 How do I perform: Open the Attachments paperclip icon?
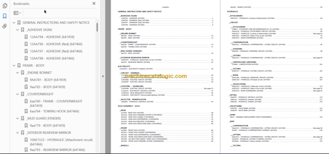pyautogui.click(x=5, y=26)
